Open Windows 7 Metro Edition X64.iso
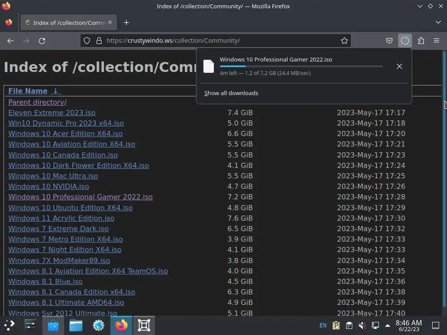 click(65, 239)
